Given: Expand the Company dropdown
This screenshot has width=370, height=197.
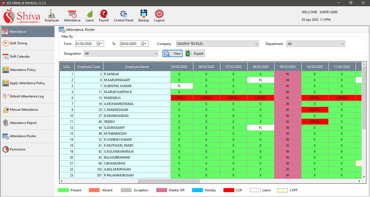Looking at the screenshot, I should (256, 44).
